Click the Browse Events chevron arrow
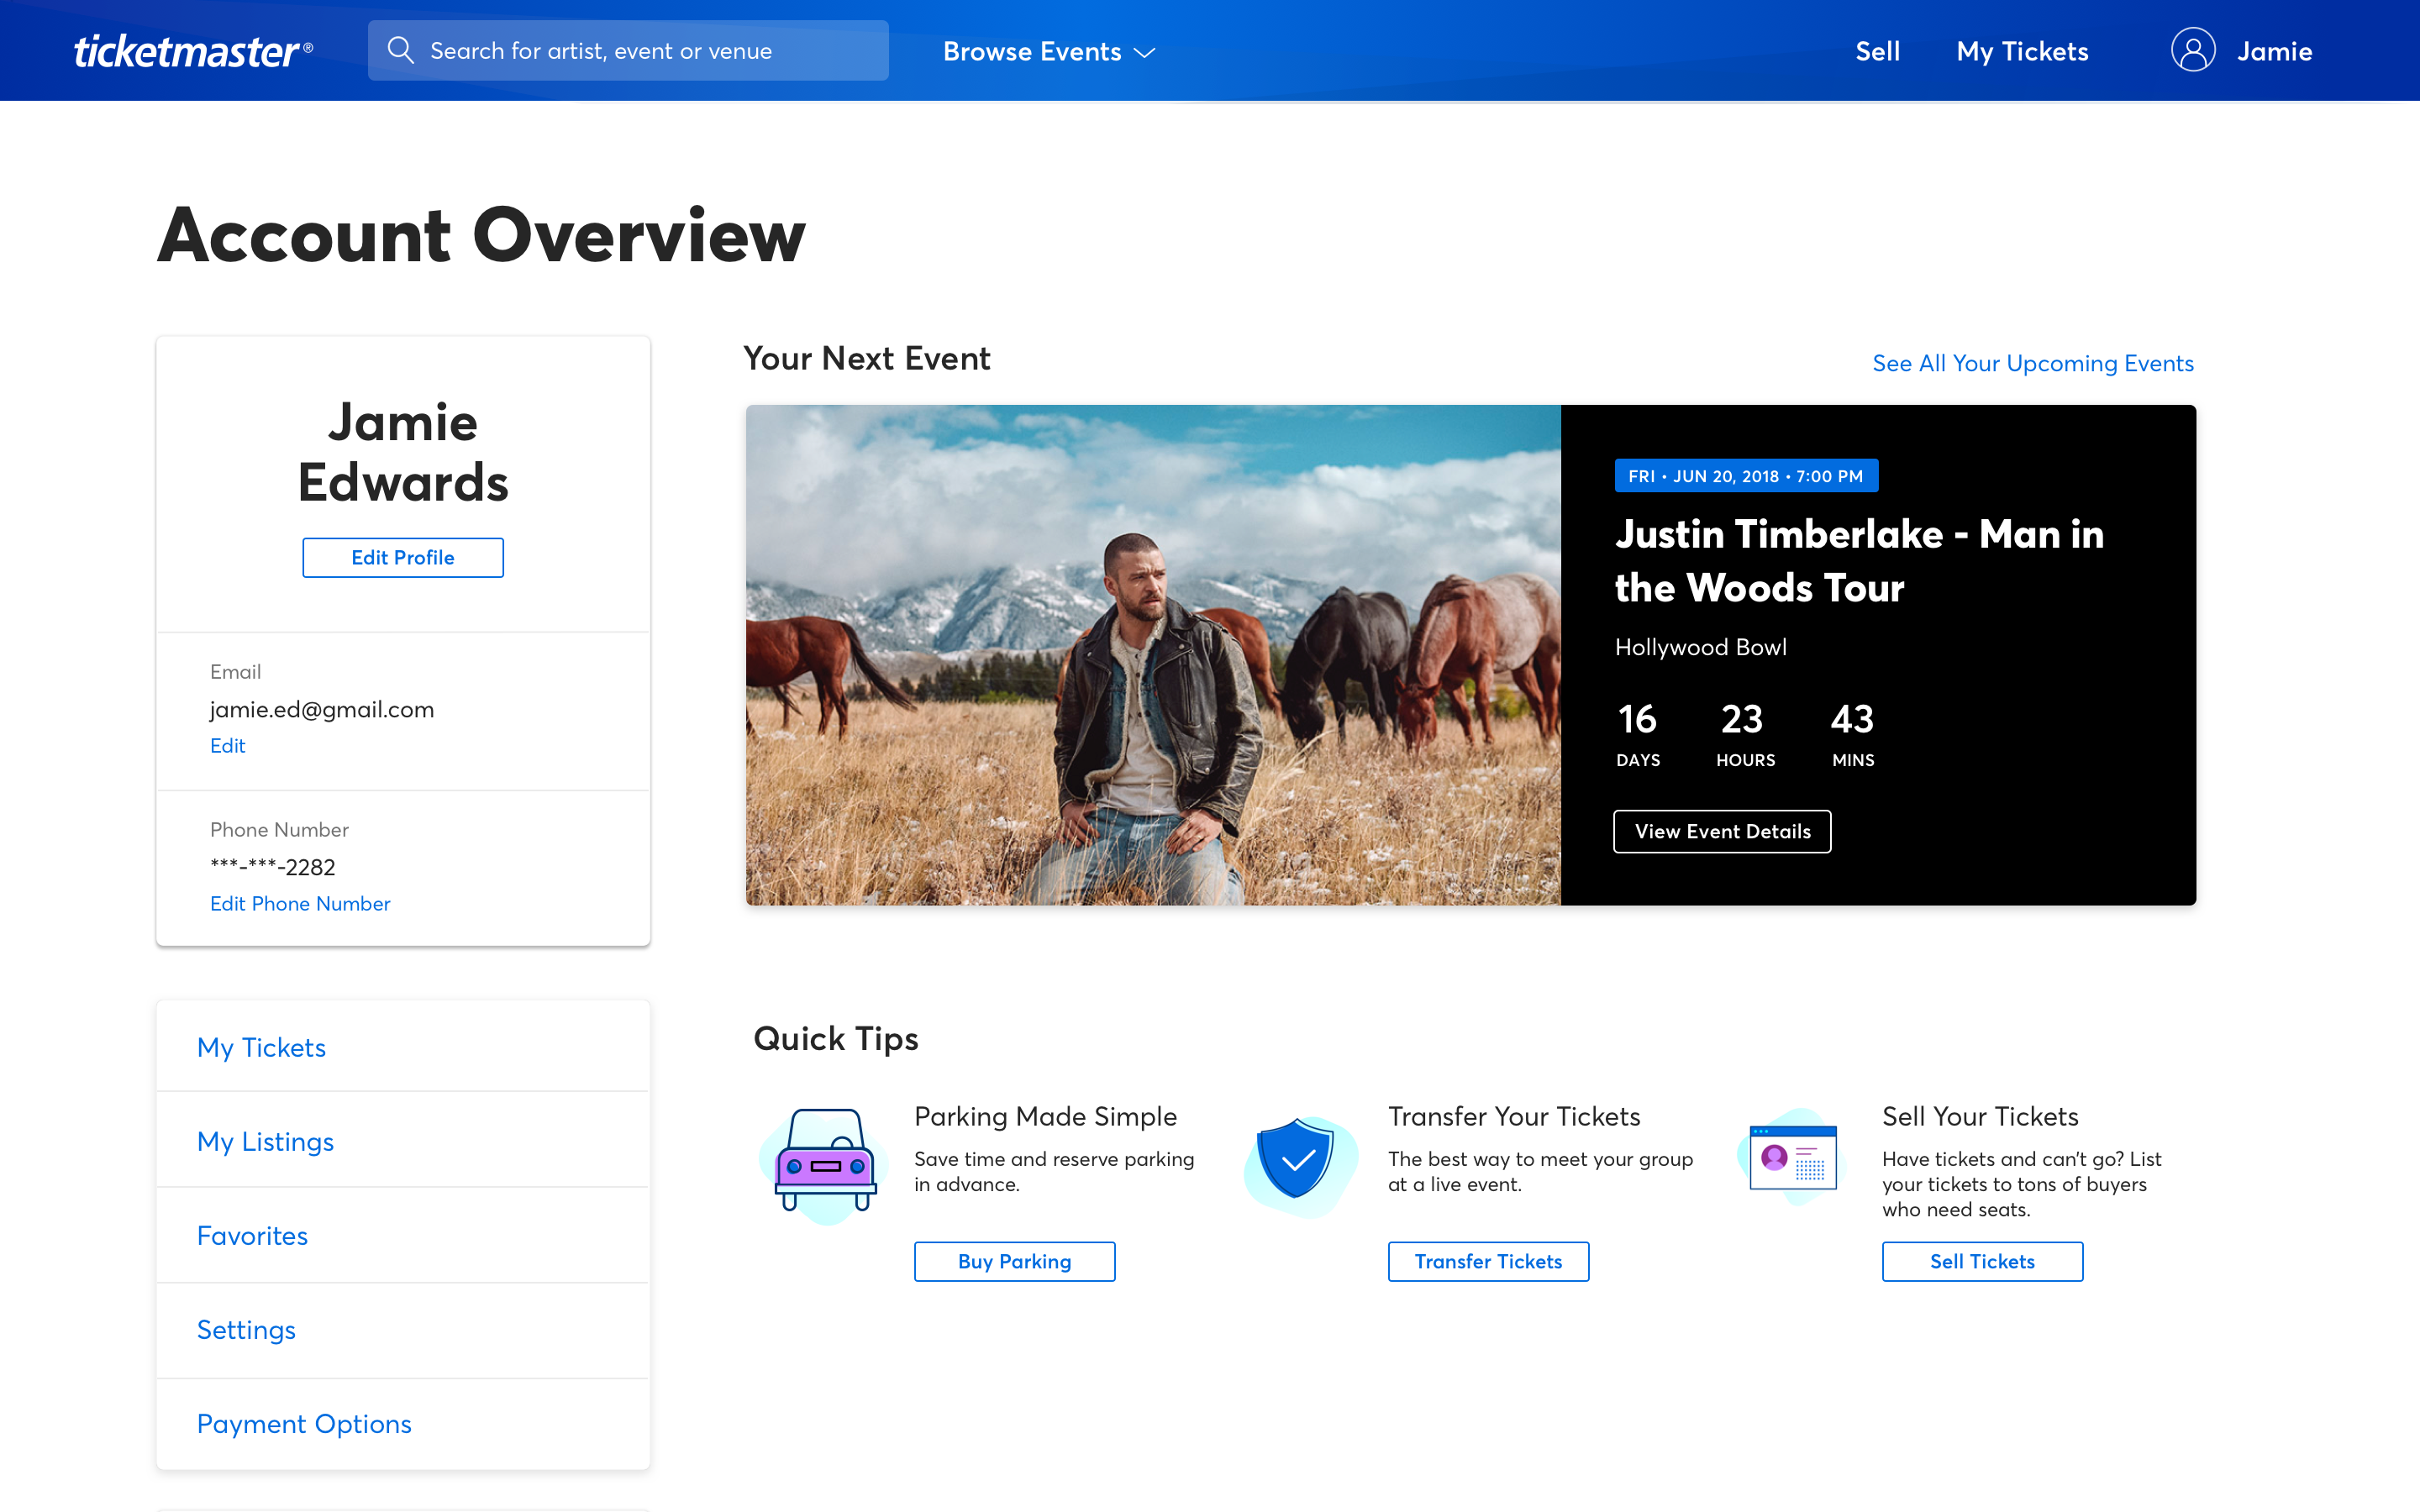 pyautogui.click(x=1148, y=52)
